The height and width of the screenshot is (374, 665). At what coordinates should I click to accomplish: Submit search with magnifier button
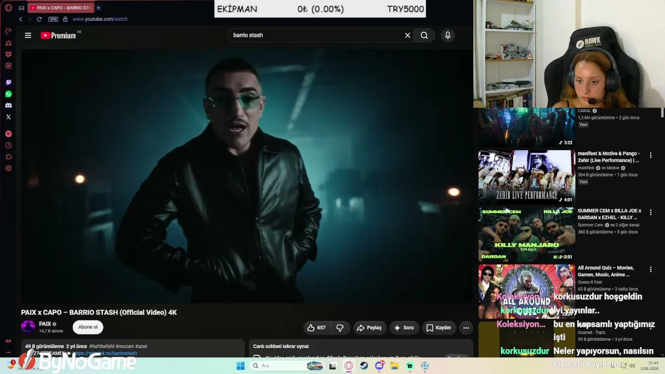[424, 35]
